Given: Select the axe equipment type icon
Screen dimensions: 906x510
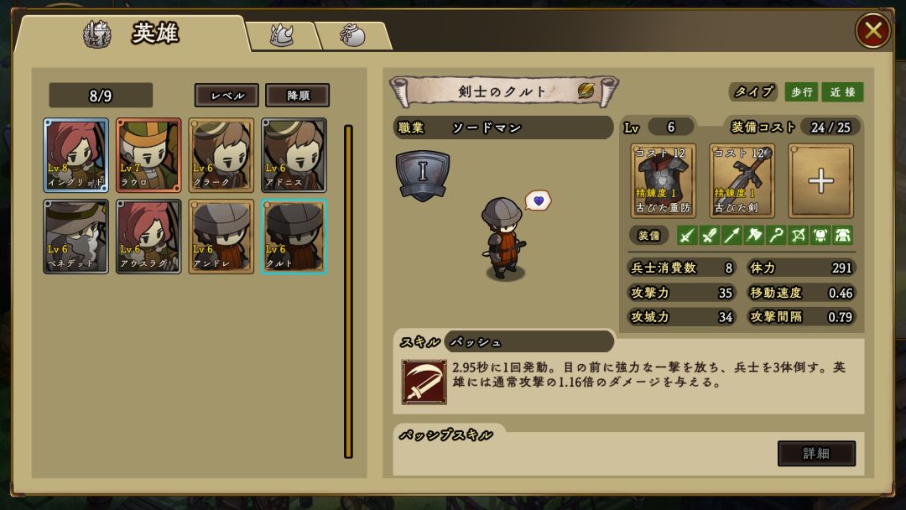Looking at the screenshot, I should (754, 235).
